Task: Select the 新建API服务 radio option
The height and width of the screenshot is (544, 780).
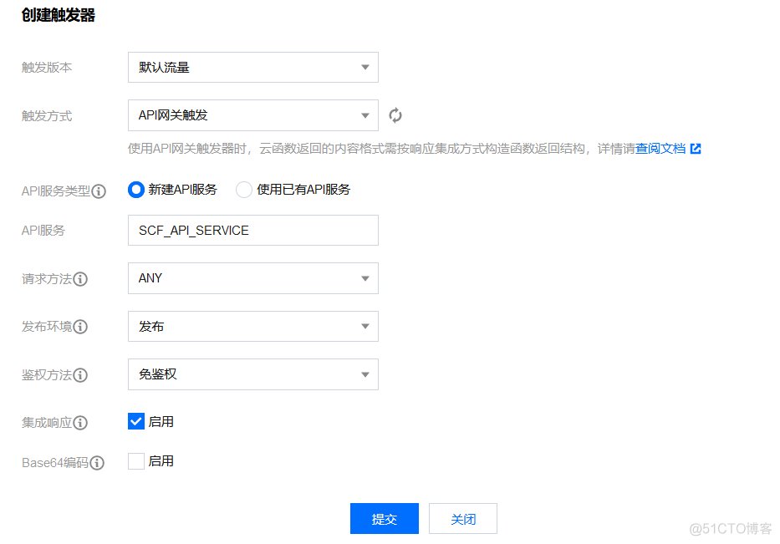Action: point(135,190)
